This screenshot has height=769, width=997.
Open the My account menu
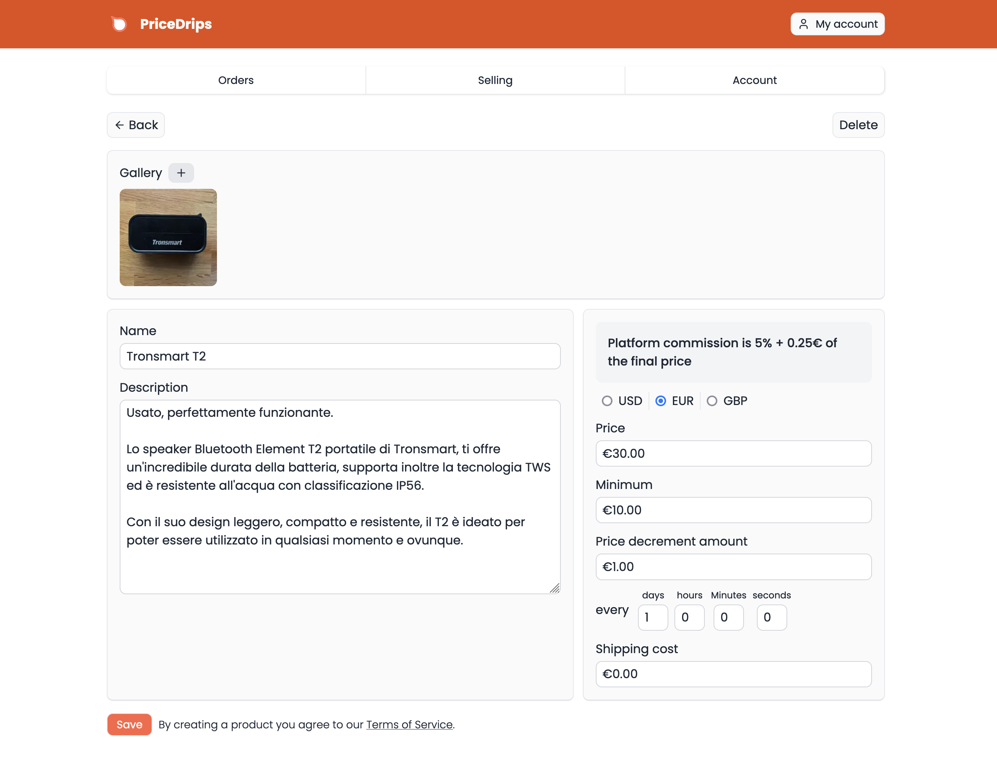click(837, 24)
